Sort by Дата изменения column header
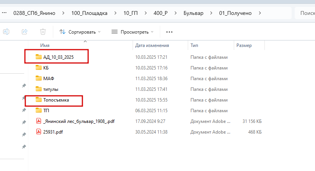The height and width of the screenshot is (171, 315). point(152,45)
